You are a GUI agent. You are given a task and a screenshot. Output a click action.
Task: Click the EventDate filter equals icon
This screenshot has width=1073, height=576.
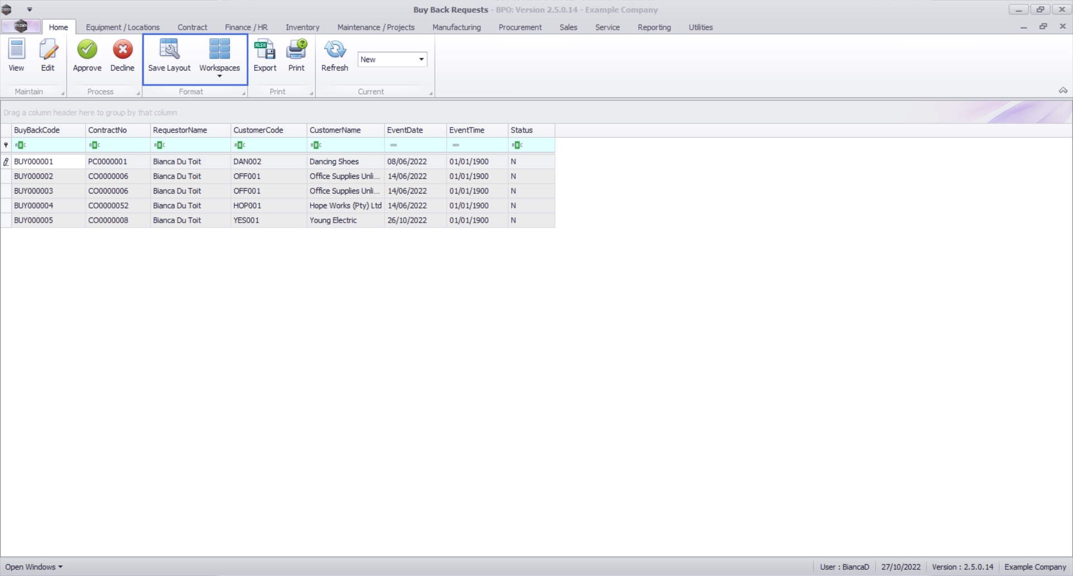393,145
